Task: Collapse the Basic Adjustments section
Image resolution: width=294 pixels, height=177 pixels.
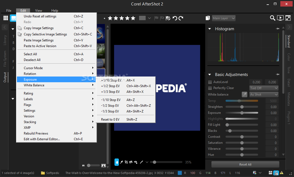Action: [x=210, y=75]
